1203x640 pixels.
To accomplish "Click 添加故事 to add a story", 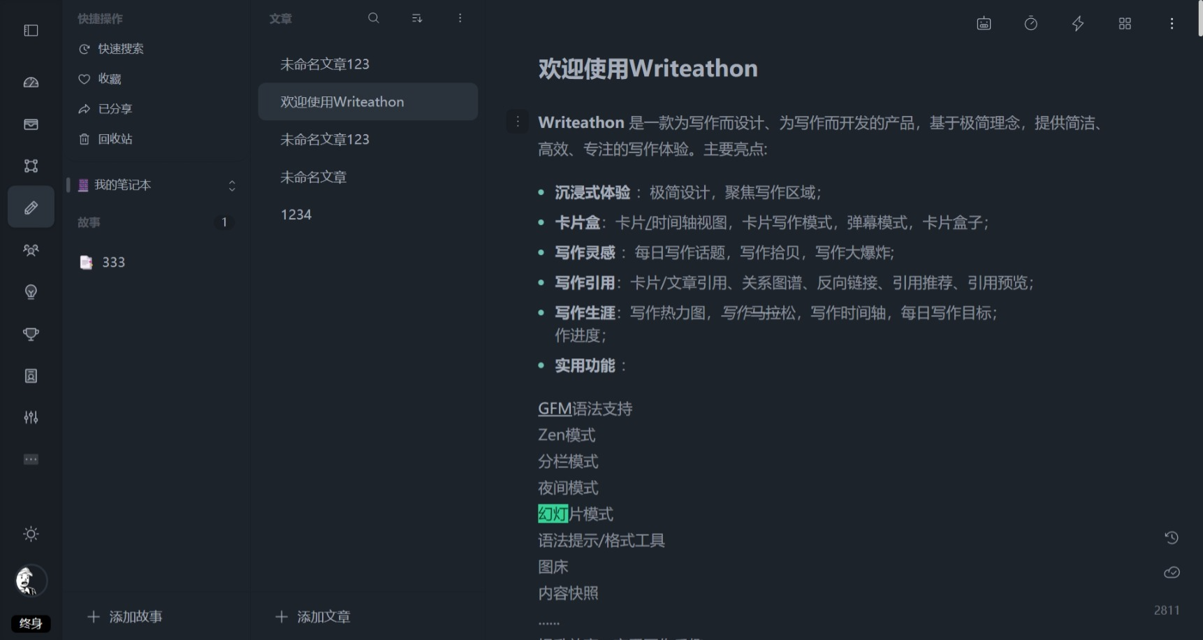I will tap(125, 616).
